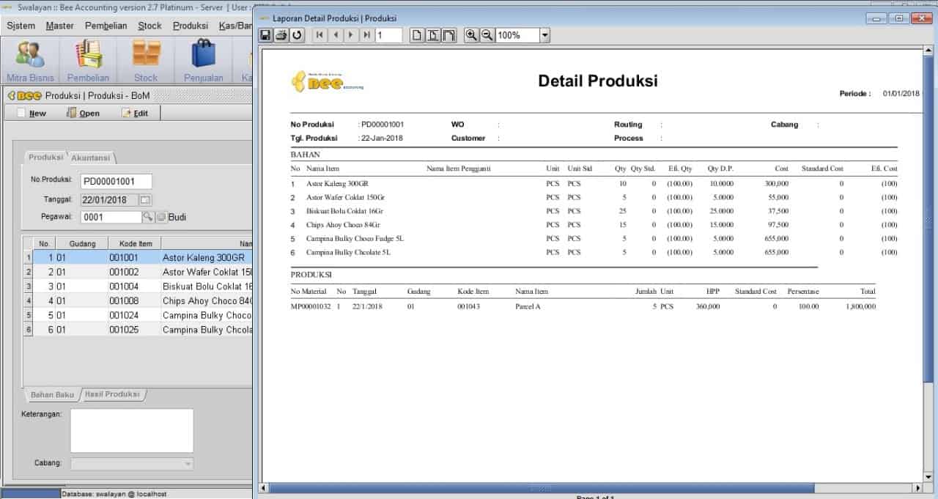The image size is (938, 499).
Task: Reload the report with refresh icon
Action: click(x=297, y=35)
